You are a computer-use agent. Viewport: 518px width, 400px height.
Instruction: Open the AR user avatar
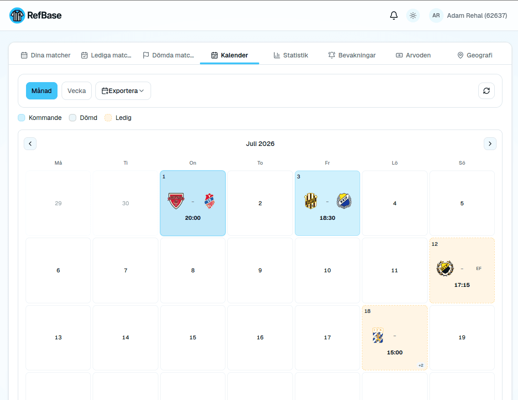coord(436,16)
